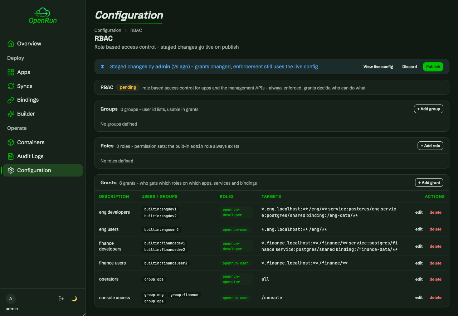The height and width of the screenshot is (316, 458).
Task: Click the admin avatar circle
Action: (x=11, y=299)
